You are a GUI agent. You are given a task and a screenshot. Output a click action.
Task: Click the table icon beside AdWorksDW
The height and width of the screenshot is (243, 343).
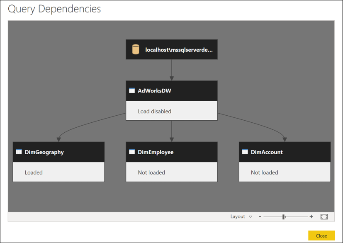(x=132, y=90)
